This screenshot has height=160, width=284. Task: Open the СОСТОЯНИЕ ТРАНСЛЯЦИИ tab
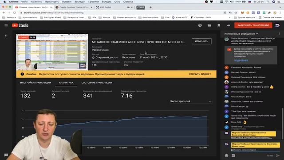[x=97, y=83]
